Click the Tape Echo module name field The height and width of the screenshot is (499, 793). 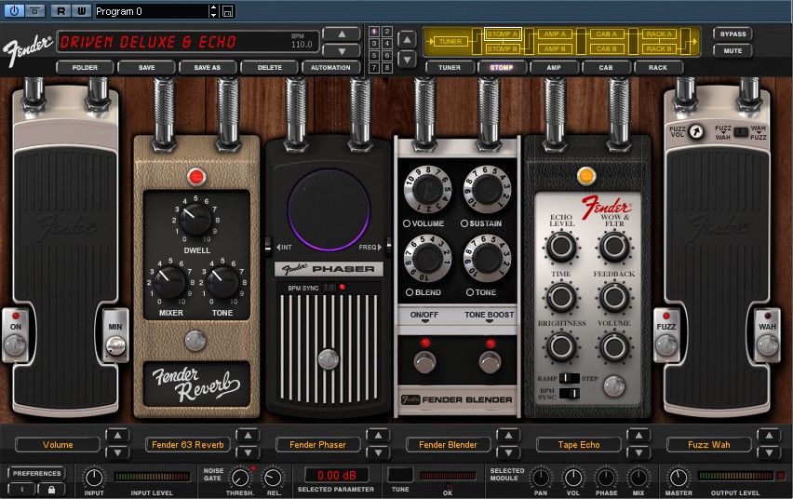[579, 445]
